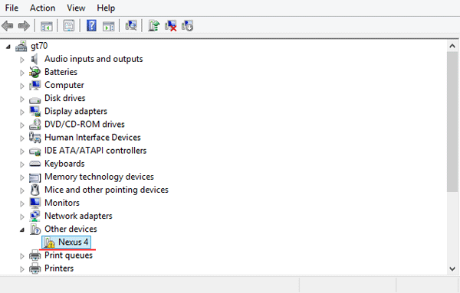Image resolution: width=460 pixels, height=293 pixels.
Task: Open the Properties toolbar icon
Action: click(x=69, y=26)
